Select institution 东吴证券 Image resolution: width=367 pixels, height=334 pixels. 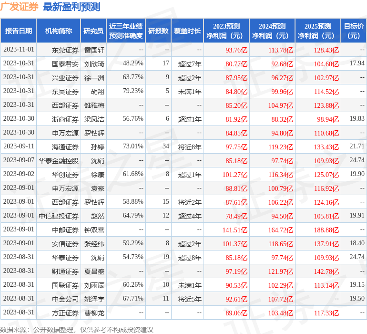[65, 92]
